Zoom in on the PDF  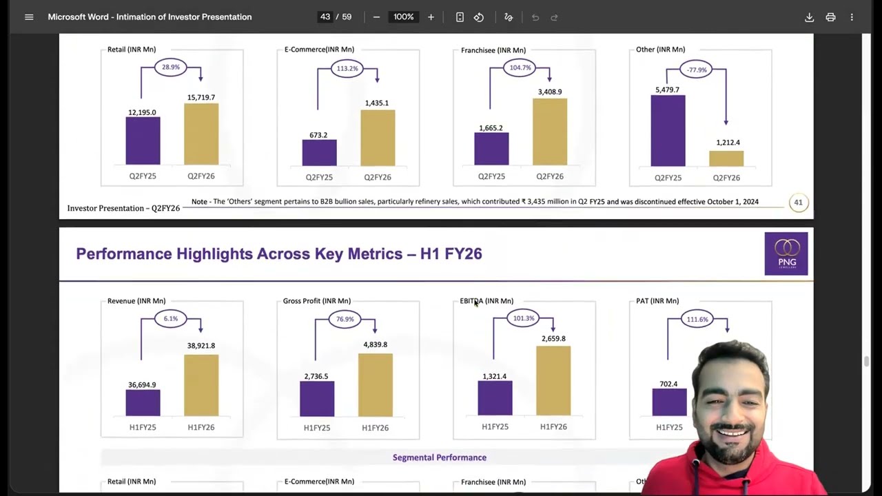pos(431,17)
